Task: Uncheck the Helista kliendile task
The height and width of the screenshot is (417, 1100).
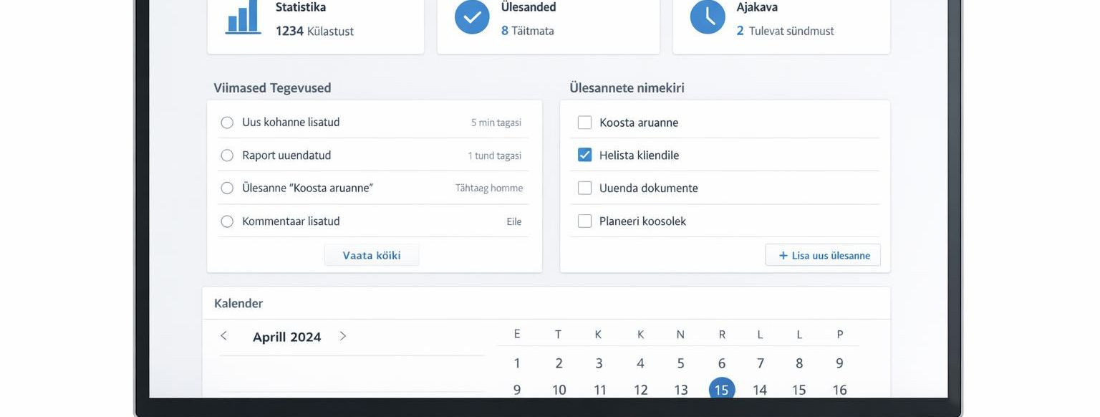Action: point(584,155)
